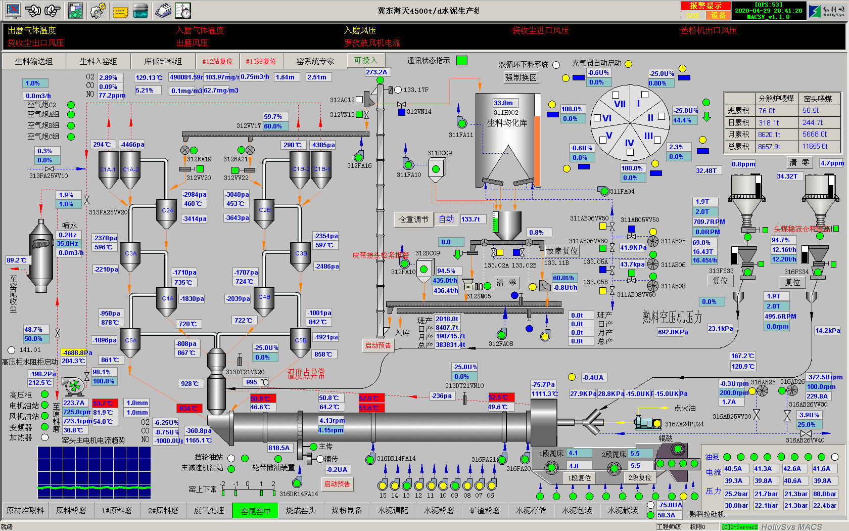Image resolution: width=849 pixels, height=531 pixels.
Task: Click the printer icon in toolbar
Action: pos(163,10)
